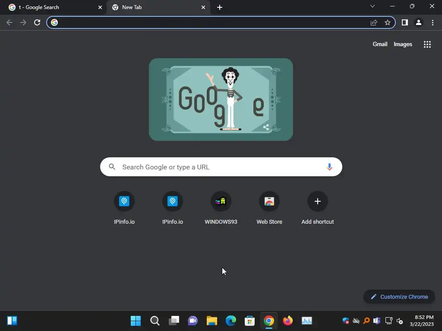Open File Explorer from taskbar

pyautogui.click(x=212, y=321)
